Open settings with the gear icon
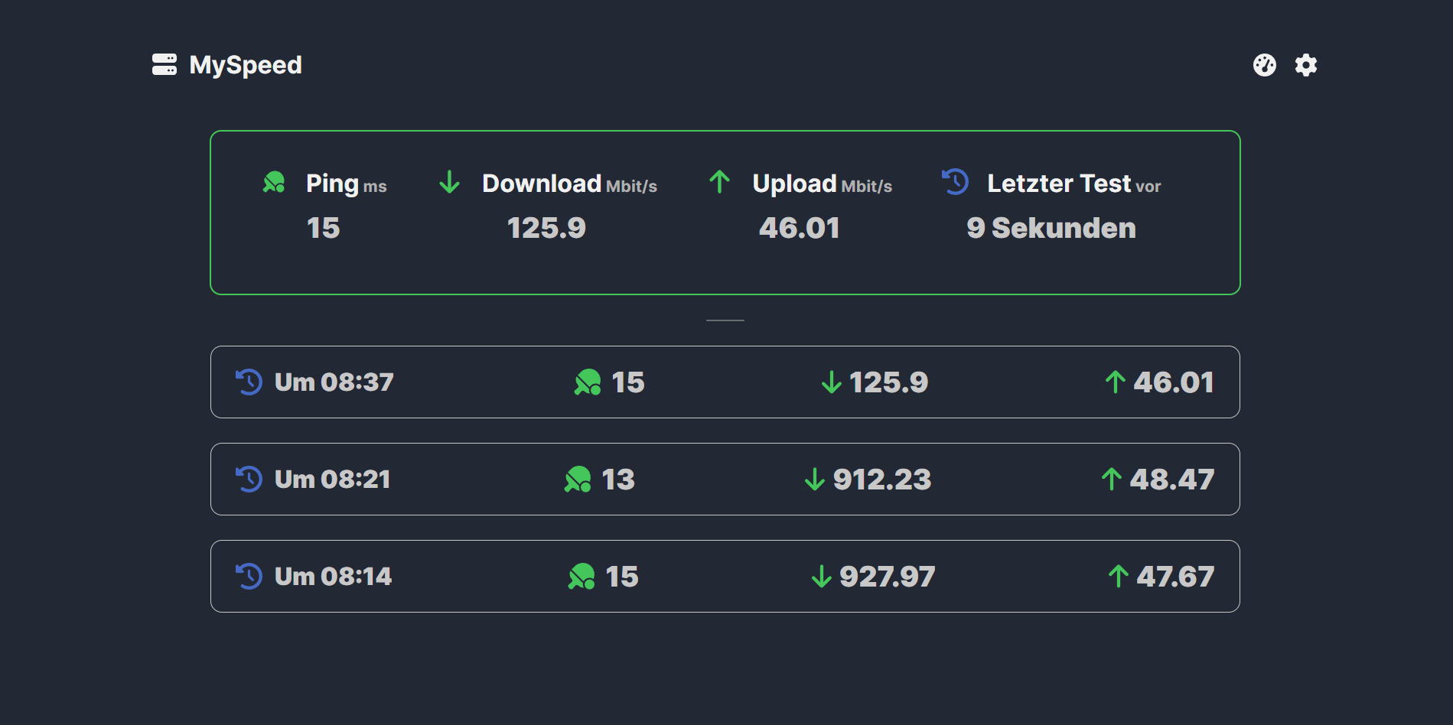The image size is (1453, 725). click(1305, 65)
